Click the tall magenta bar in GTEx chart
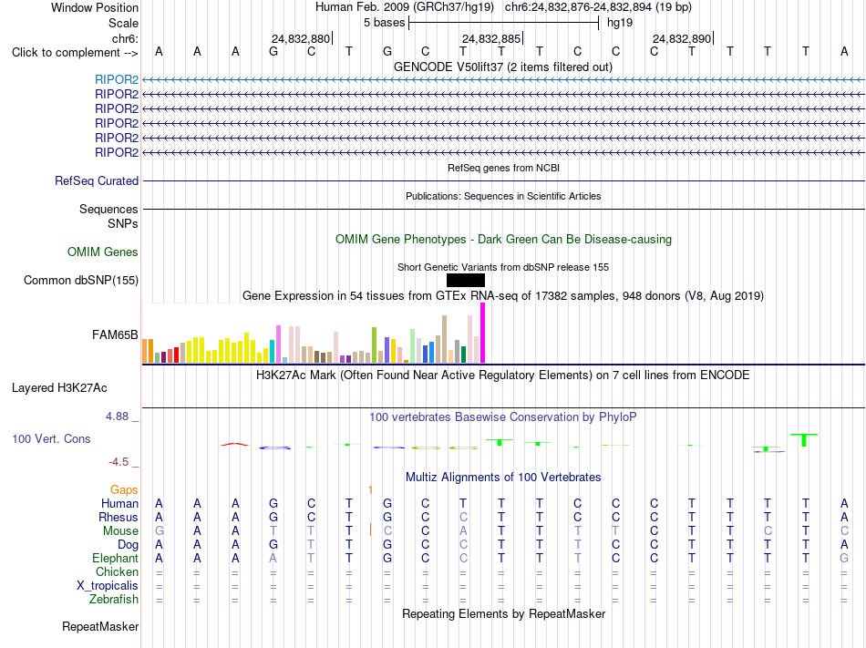866x648 pixels. pyautogui.click(x=483, y=333)
